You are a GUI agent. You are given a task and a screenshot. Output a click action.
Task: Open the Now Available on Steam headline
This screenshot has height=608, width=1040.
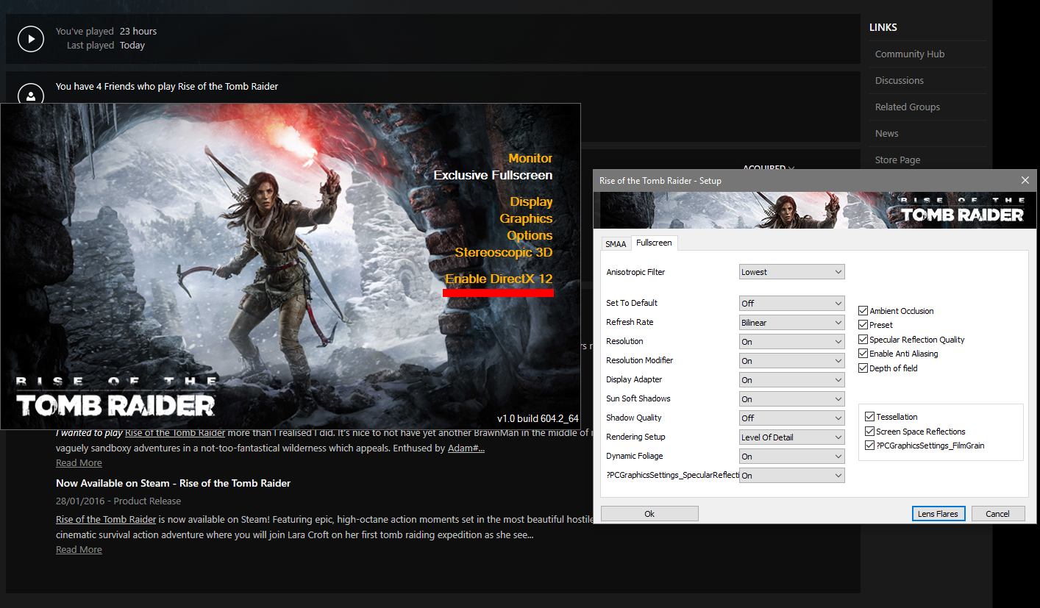[173, 483]
